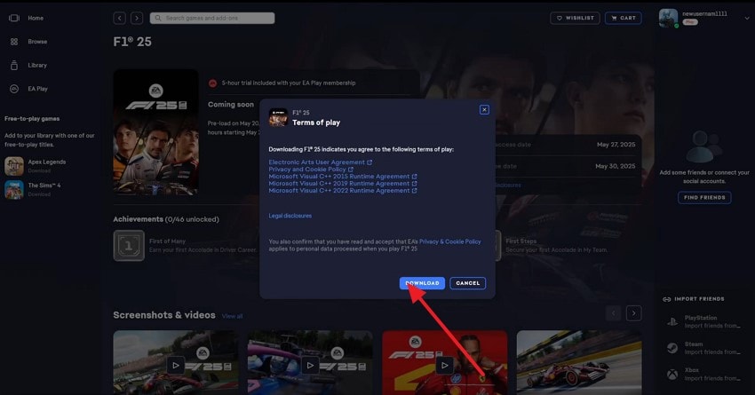Click the May 30, 2025 date
755x395 pixels.
click(616, 166)
